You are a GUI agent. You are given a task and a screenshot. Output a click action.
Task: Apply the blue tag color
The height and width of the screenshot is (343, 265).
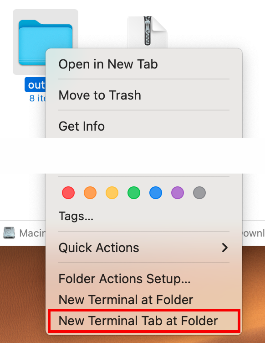(156, 193)
